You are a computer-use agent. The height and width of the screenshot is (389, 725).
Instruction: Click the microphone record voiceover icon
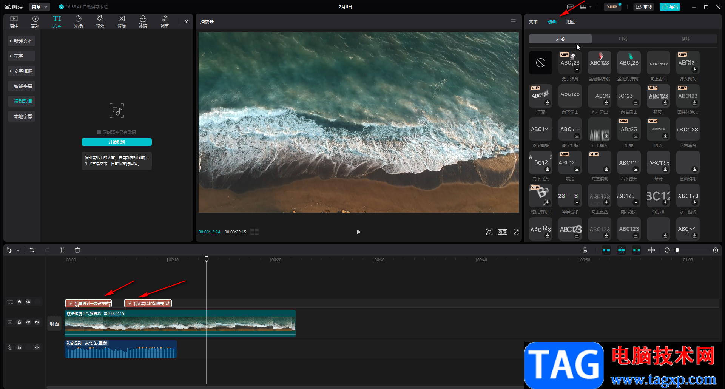click(585, 250)
